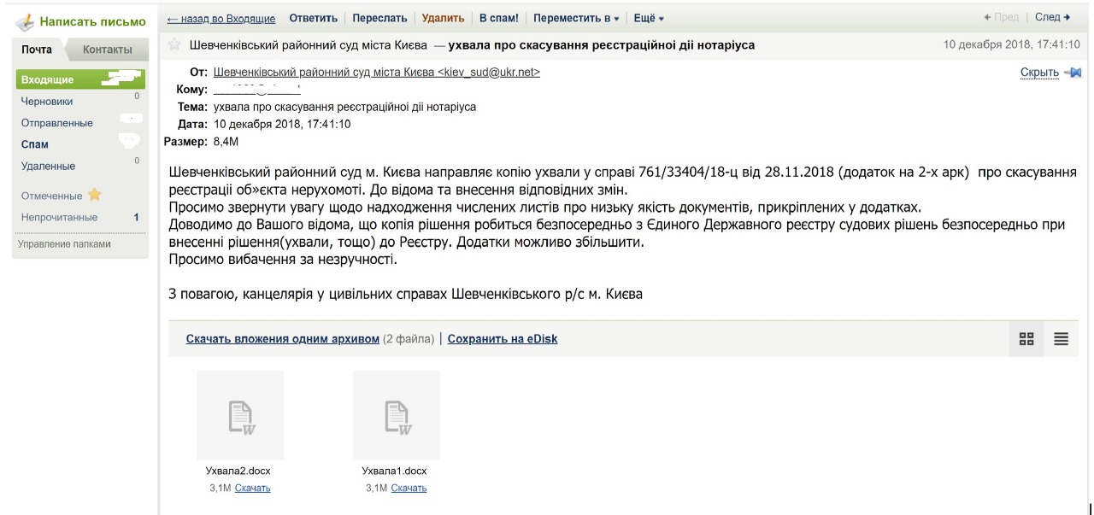Expand the Переместить в dropdown
Viewport: 1094px width, 515px height.
click(577, 18)
